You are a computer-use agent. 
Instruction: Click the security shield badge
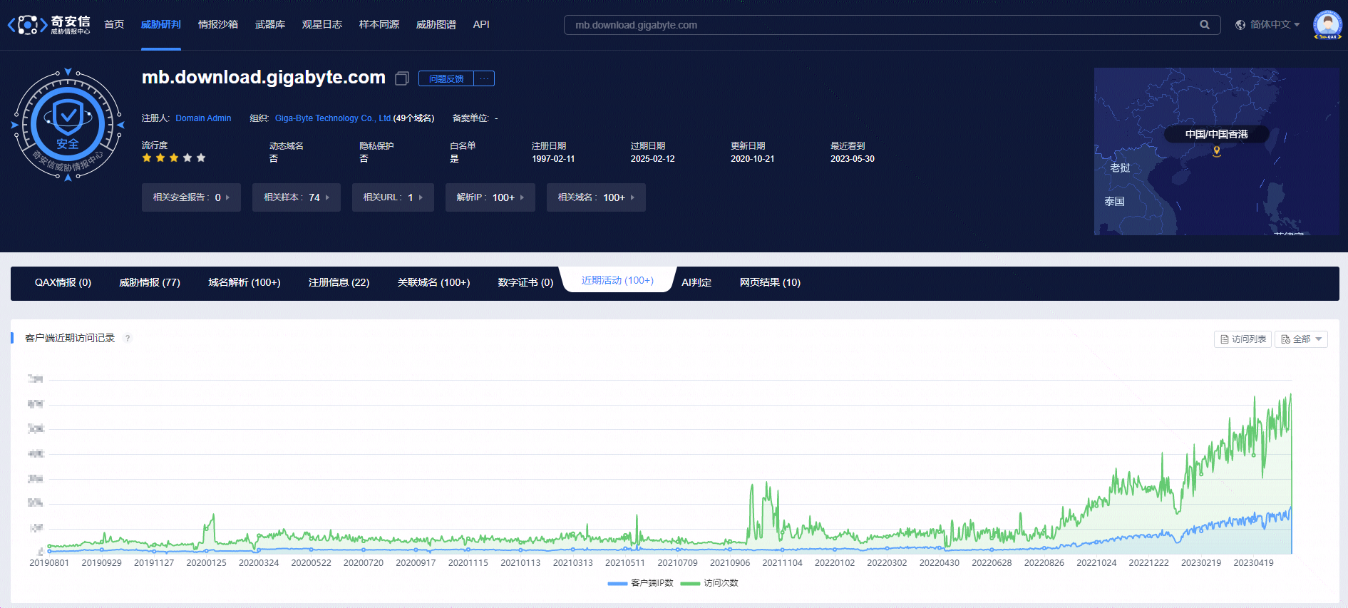(x=68, y=125)
